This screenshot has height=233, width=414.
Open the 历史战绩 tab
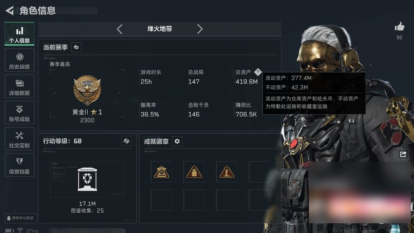click(19, 61)
